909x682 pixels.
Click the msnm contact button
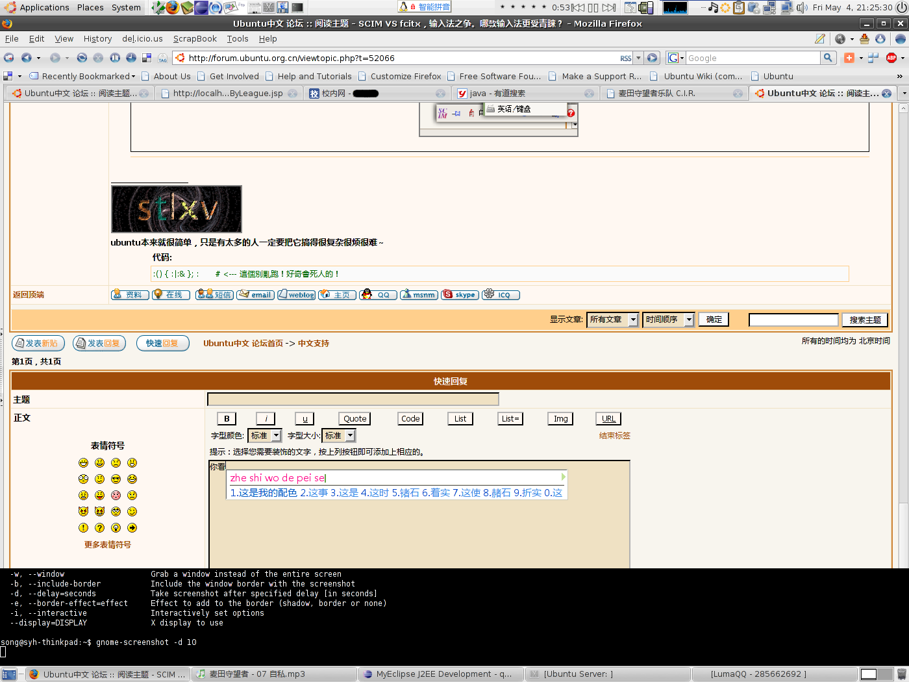click(419, 294)
